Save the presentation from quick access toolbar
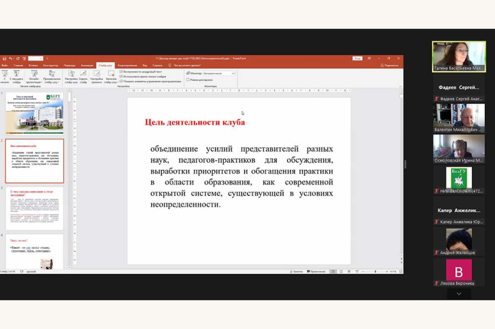The width and height of the screenshot is (495, 329). coord(5,59)
